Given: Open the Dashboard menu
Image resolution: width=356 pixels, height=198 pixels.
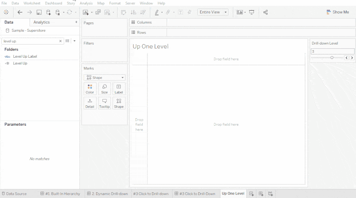Looking at the screenshot, I should click(x=53, y=3).
